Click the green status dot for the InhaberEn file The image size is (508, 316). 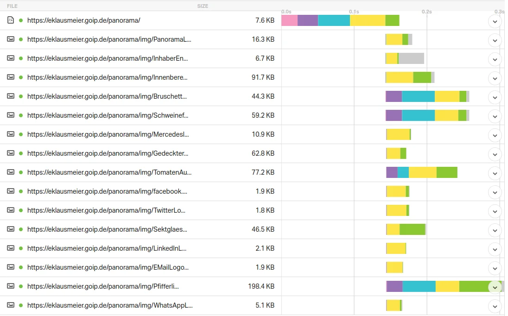click(21, 58)
